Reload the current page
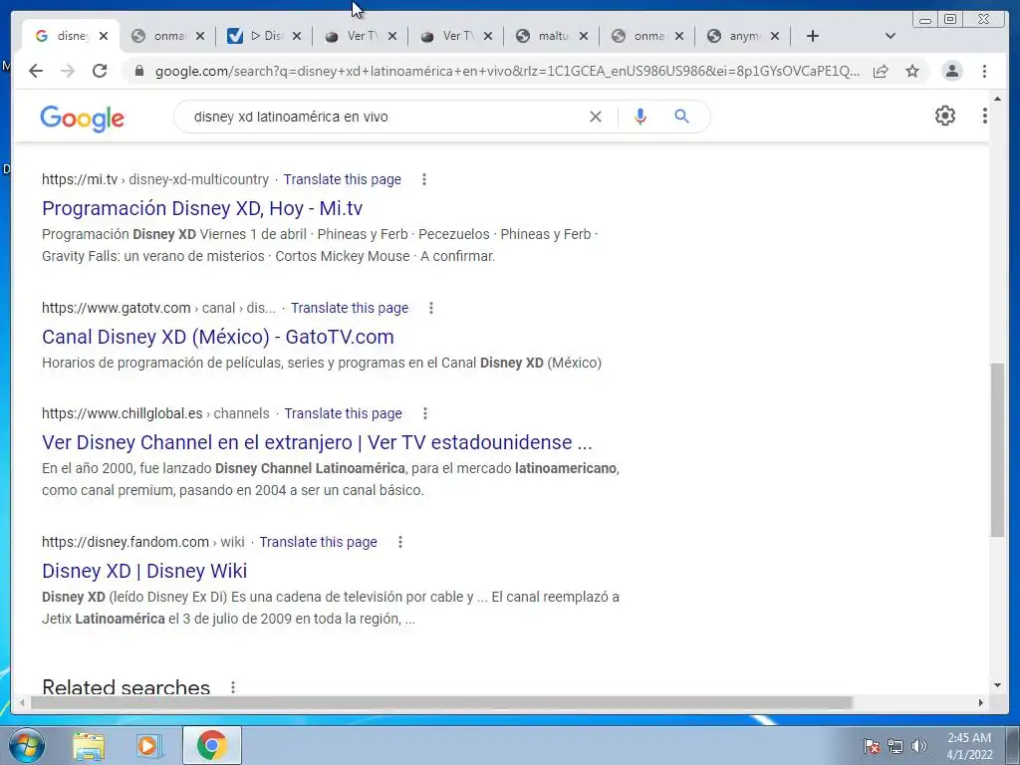This screenshot has width=1020, height=765. click(x=100, y=71)
